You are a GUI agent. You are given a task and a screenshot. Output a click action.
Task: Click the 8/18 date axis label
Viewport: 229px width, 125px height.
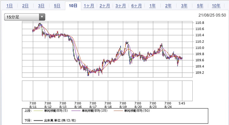(x=108, y=107)
